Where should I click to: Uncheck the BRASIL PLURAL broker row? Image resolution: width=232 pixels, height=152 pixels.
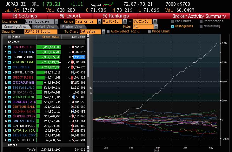[x=9, y=57]
